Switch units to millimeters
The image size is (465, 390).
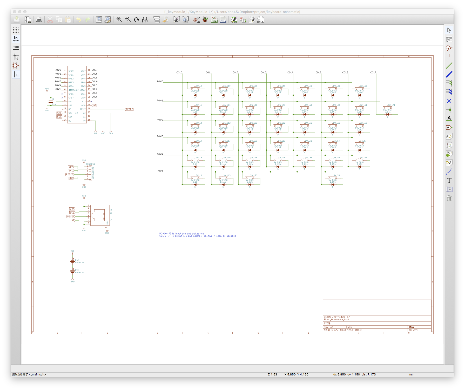[x=16, y=48]
